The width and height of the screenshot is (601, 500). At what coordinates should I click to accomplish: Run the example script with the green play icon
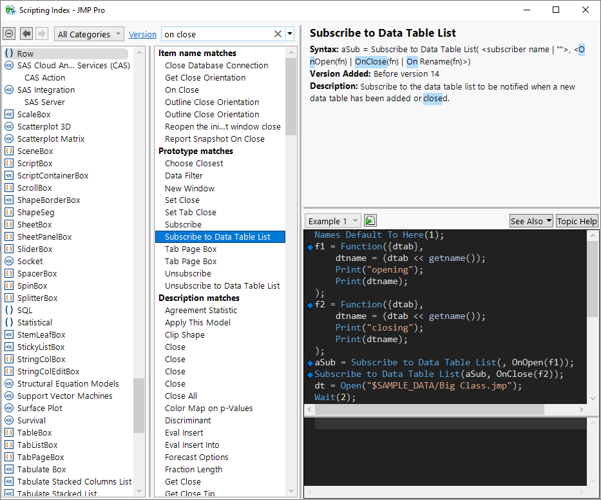pos(370,221)
